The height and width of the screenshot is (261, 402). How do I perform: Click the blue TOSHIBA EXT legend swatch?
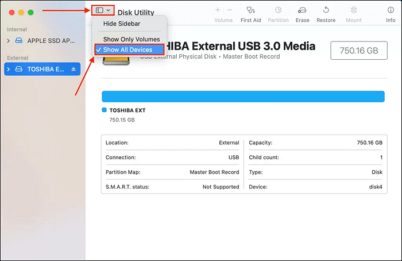point(104,110)
